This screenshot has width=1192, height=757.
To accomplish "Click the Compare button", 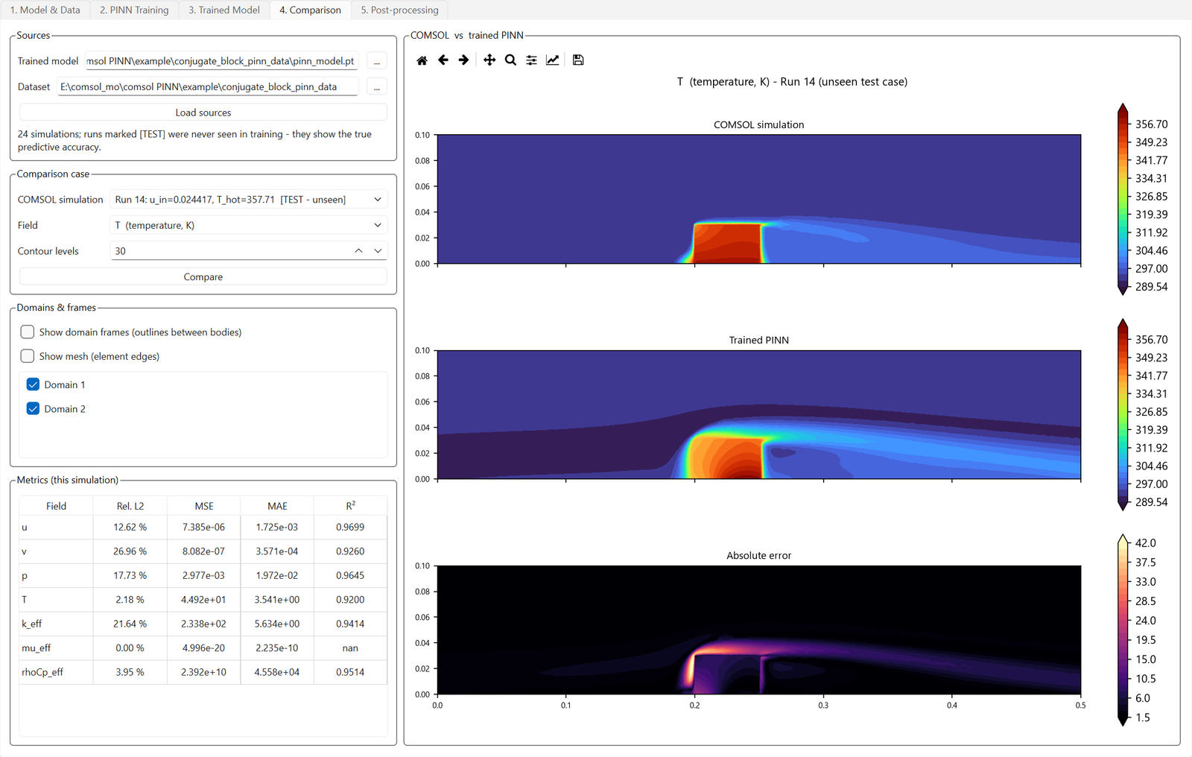I will point(203,276).
